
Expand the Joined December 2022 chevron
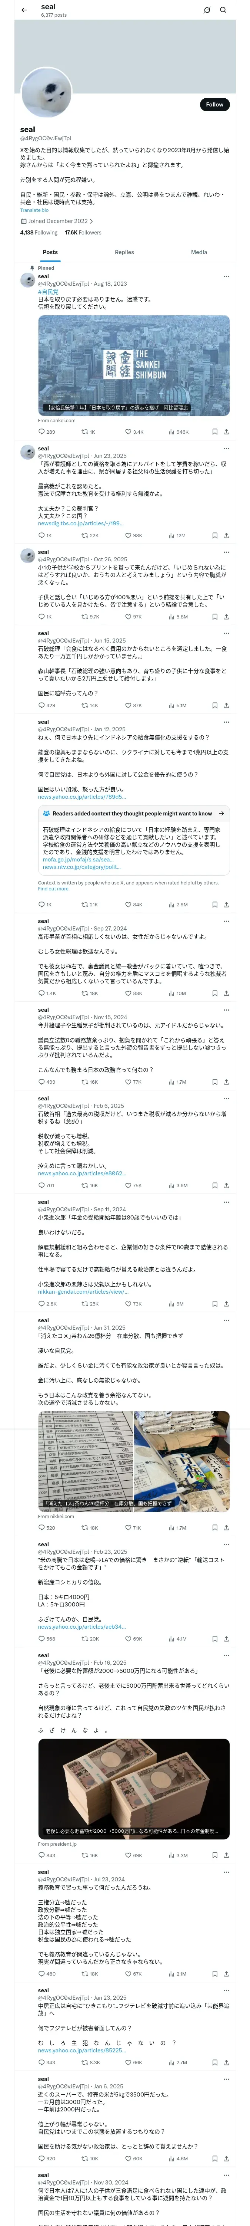(91, 221)
